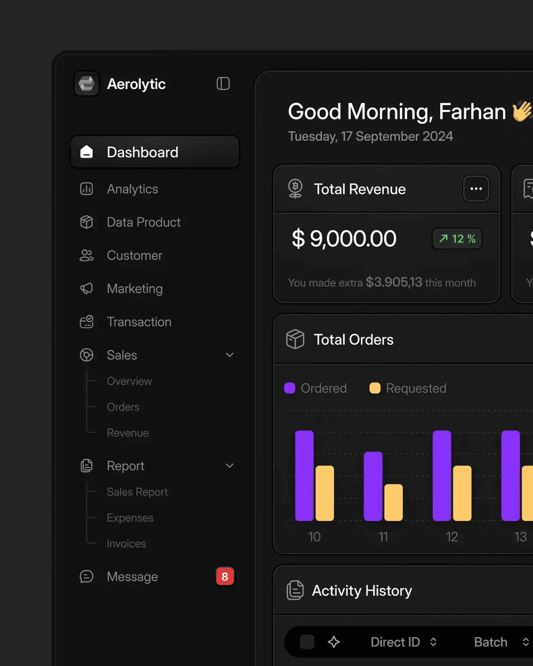The image size is (533, 666).
Task: Click the purple bar for day 11
Action: (373, 486)
